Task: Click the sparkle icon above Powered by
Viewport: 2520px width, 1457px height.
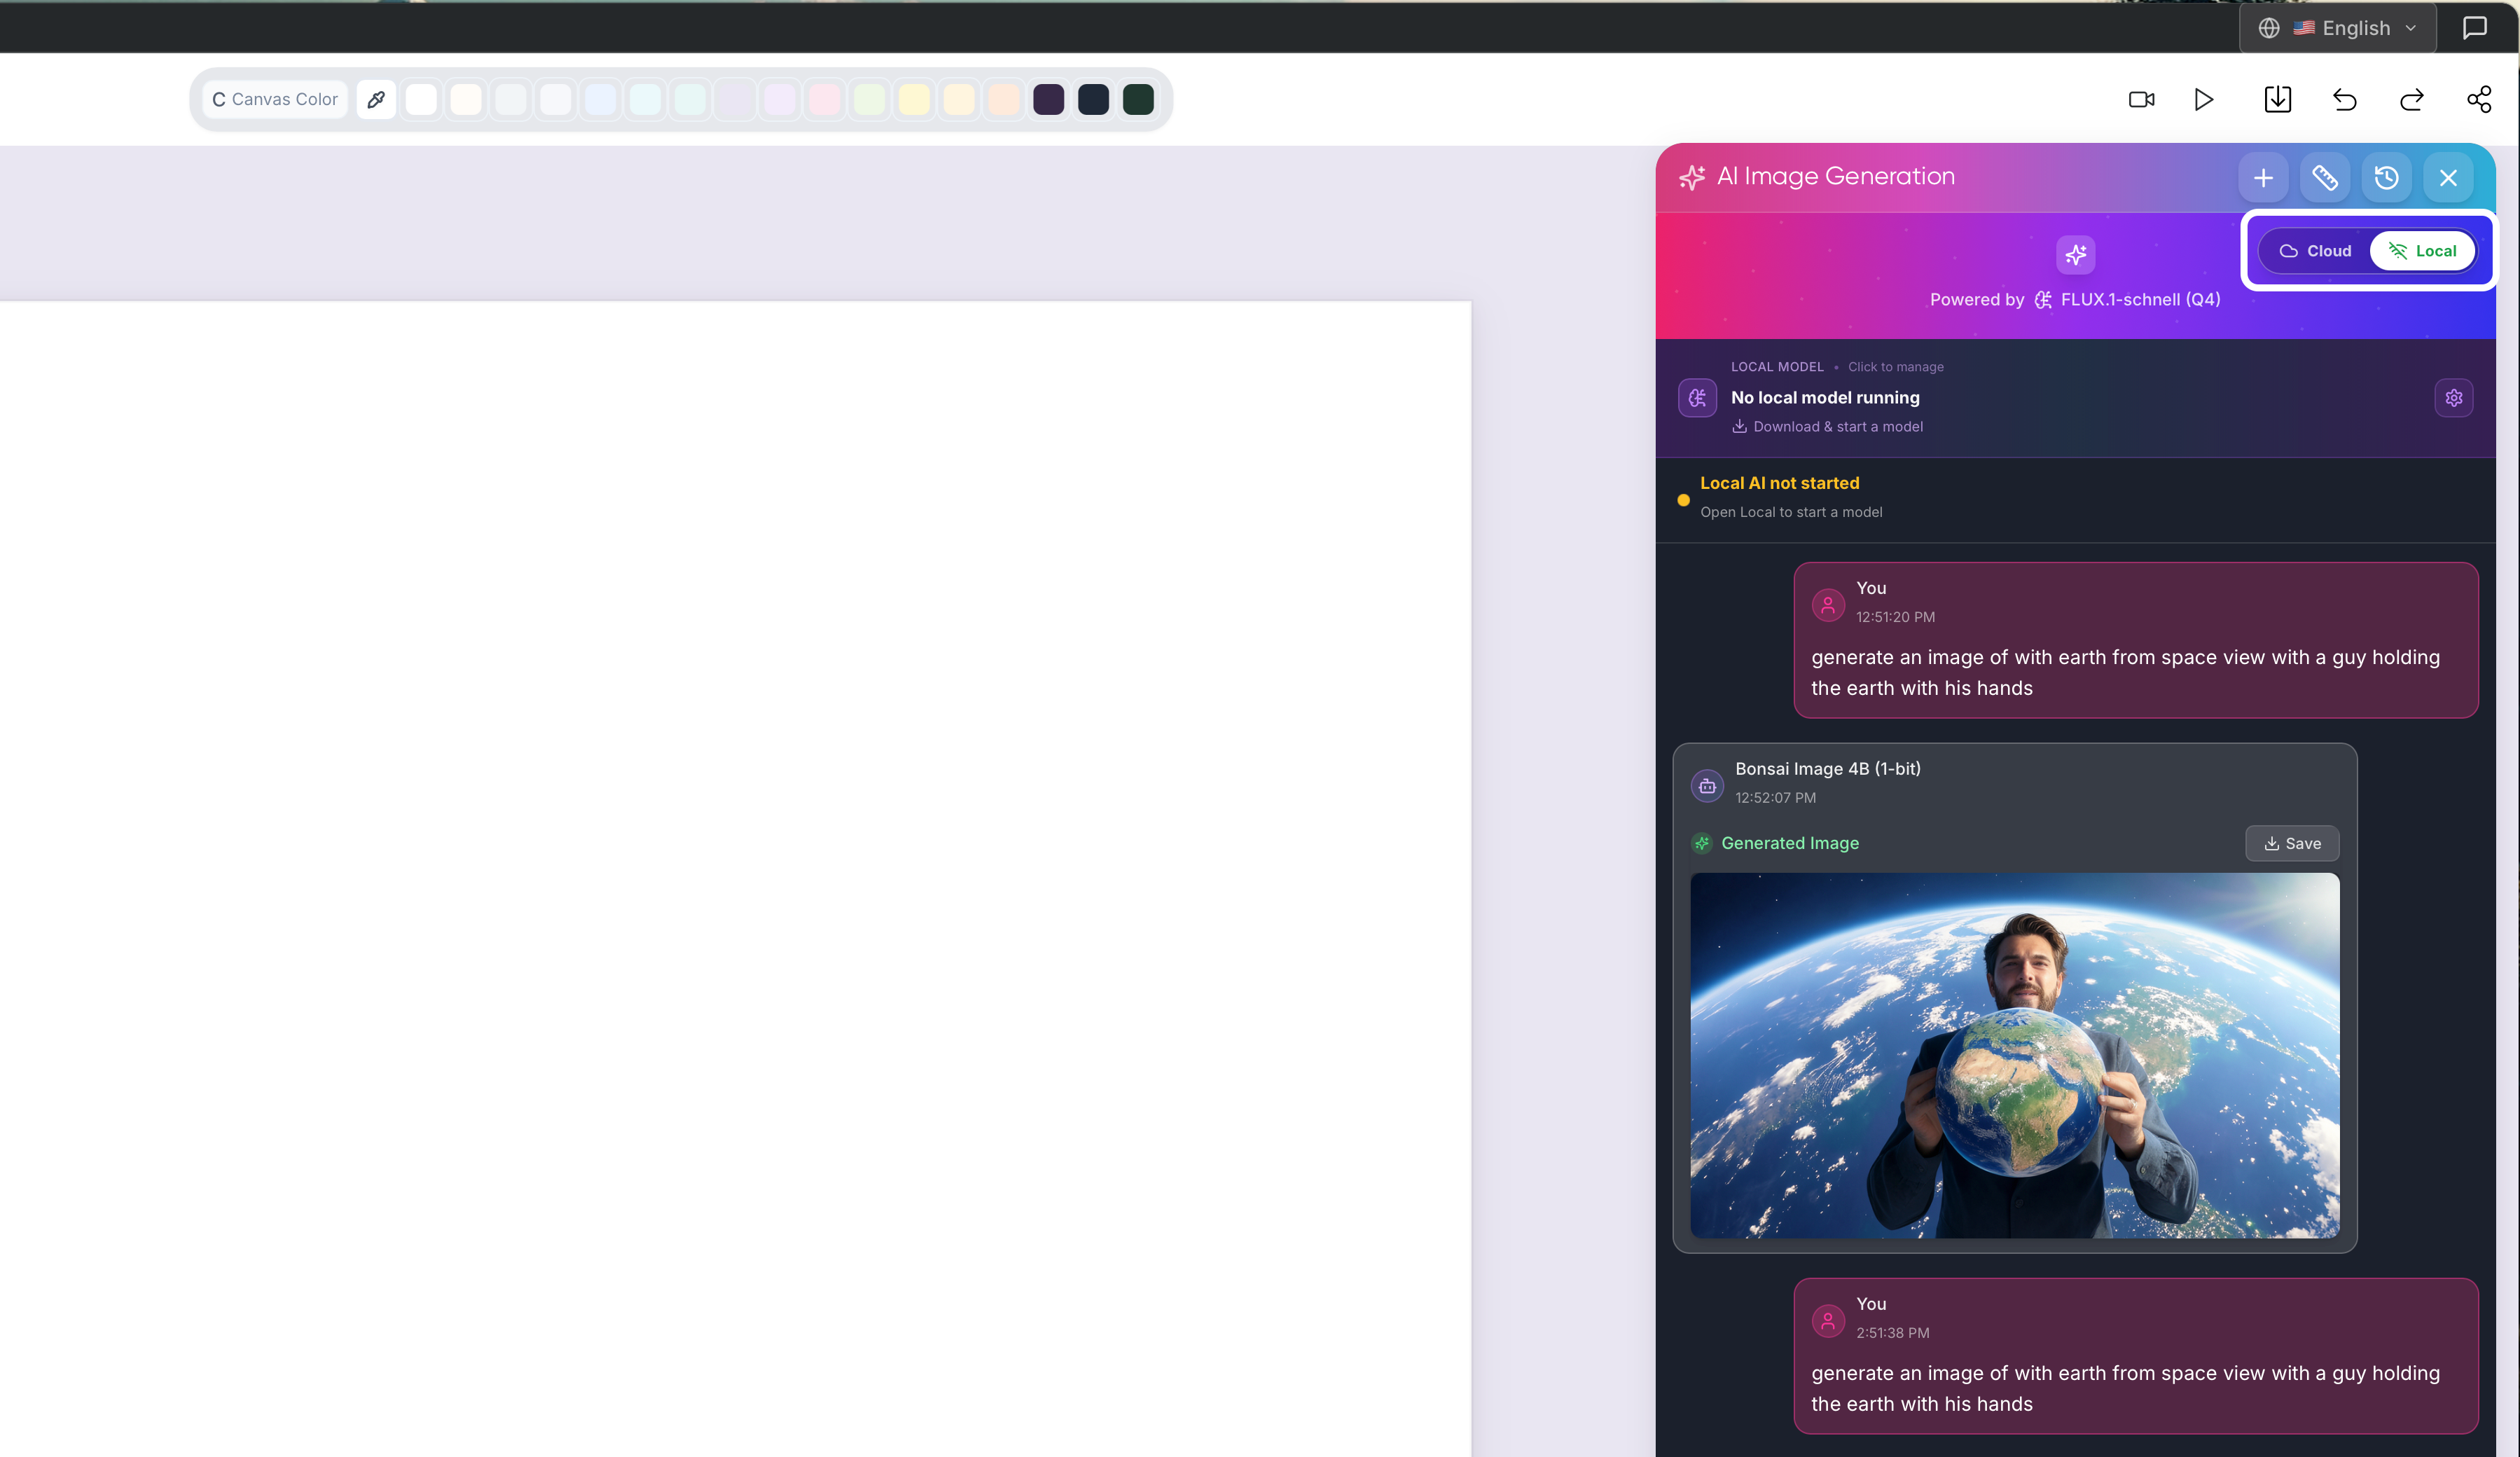Action: pyautogui.click(x=2075, y=254)
